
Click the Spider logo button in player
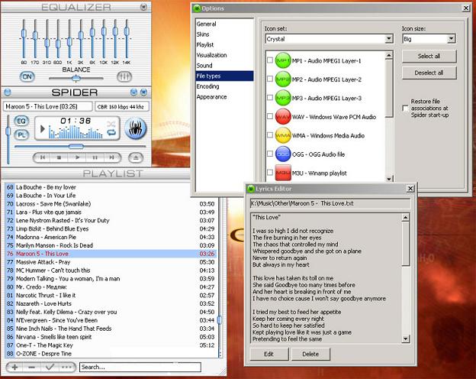point(135,128)
